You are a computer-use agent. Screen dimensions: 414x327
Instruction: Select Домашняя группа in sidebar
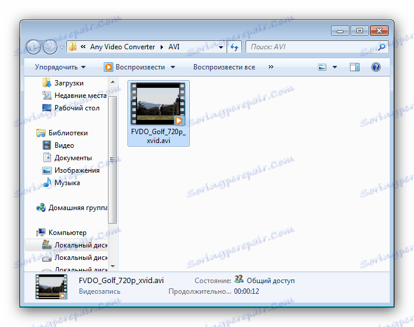(78, 208)
